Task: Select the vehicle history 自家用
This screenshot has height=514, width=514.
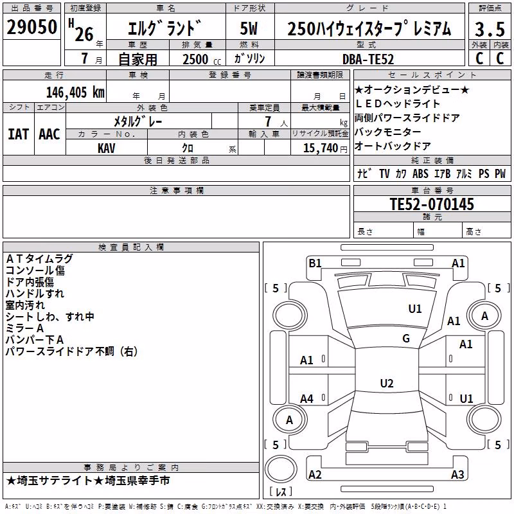Action: click(x=137, y=59)
